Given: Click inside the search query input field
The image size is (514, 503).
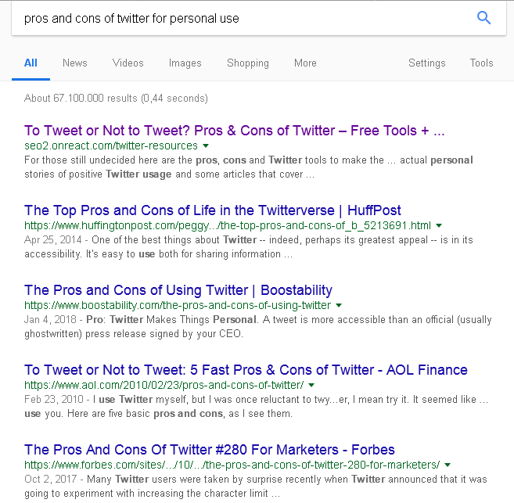Looking at the screenshot, I should pyautogui.click(x=243, y=18).
